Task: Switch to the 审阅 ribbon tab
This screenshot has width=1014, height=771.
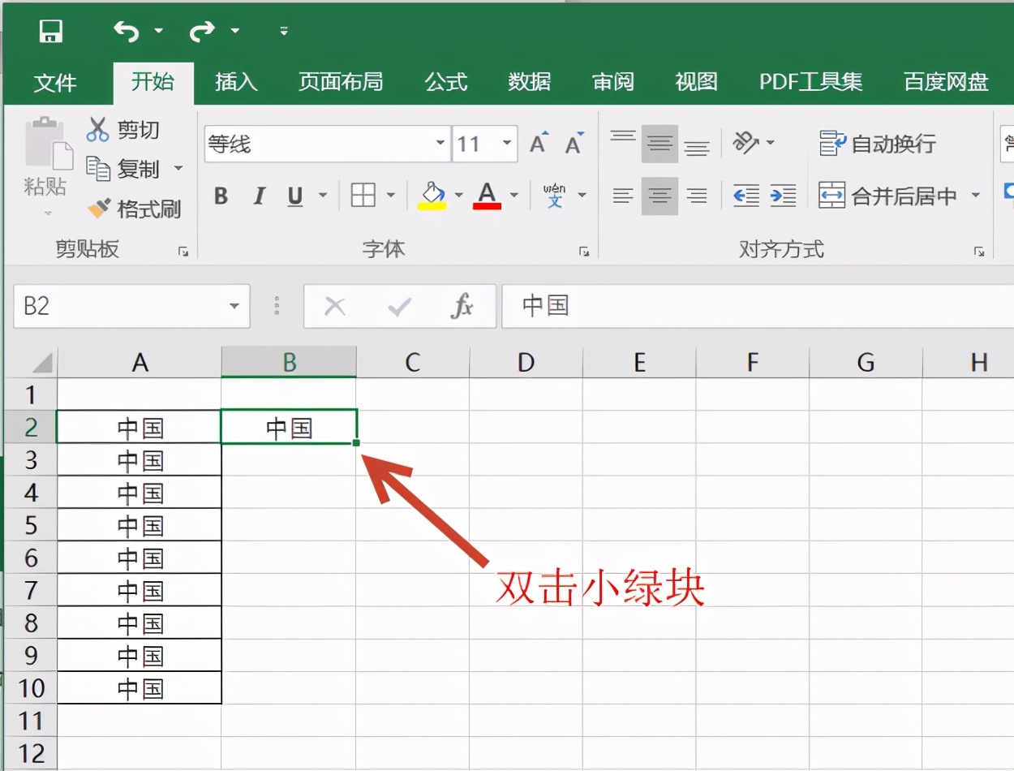Action: click(x=613, y=82)
